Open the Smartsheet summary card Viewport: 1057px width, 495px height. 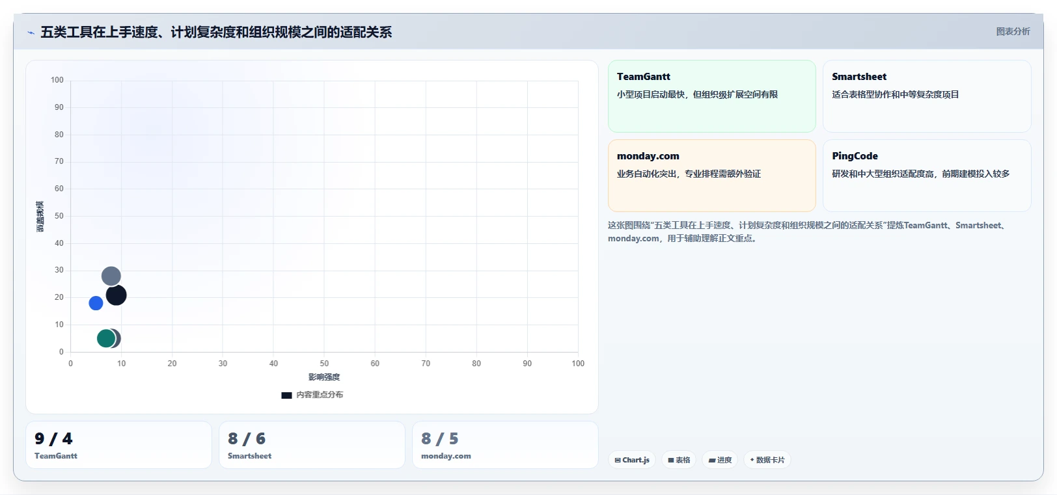pos(927,96)
